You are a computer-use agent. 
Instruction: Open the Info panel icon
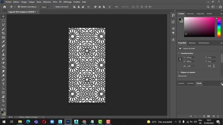point(173,22)
